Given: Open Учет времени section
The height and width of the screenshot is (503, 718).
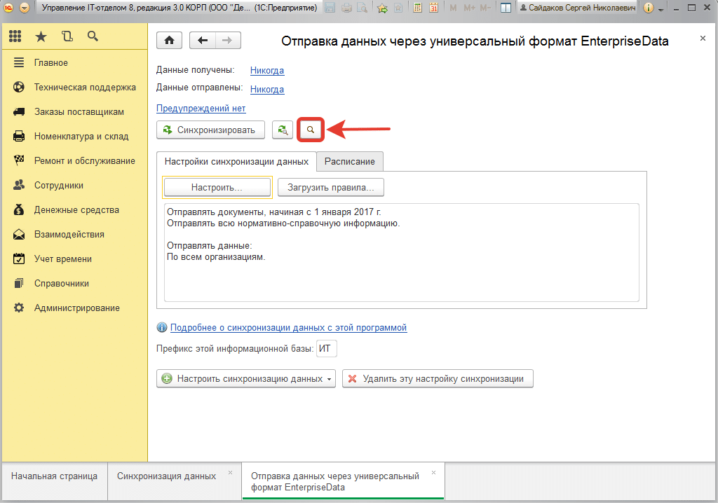Looking at the screenshot, I should (x=74, y=259).
